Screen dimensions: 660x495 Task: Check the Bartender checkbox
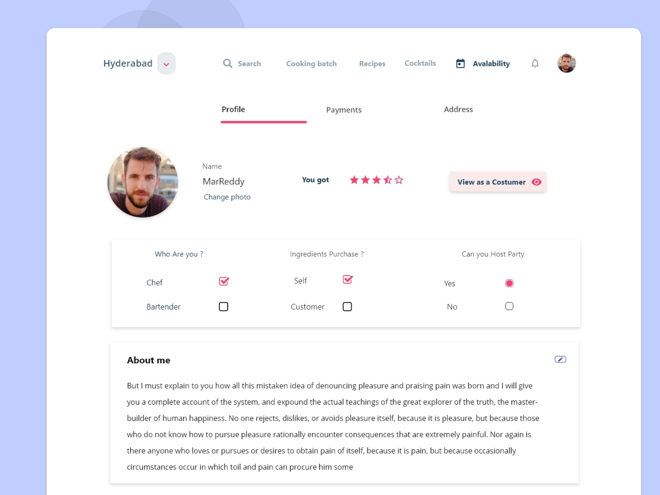click(224, 306)
